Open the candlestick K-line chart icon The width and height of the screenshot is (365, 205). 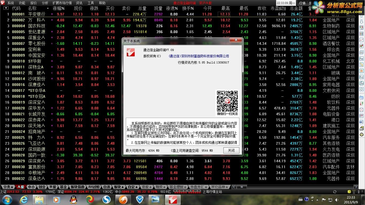coord(362,46)
